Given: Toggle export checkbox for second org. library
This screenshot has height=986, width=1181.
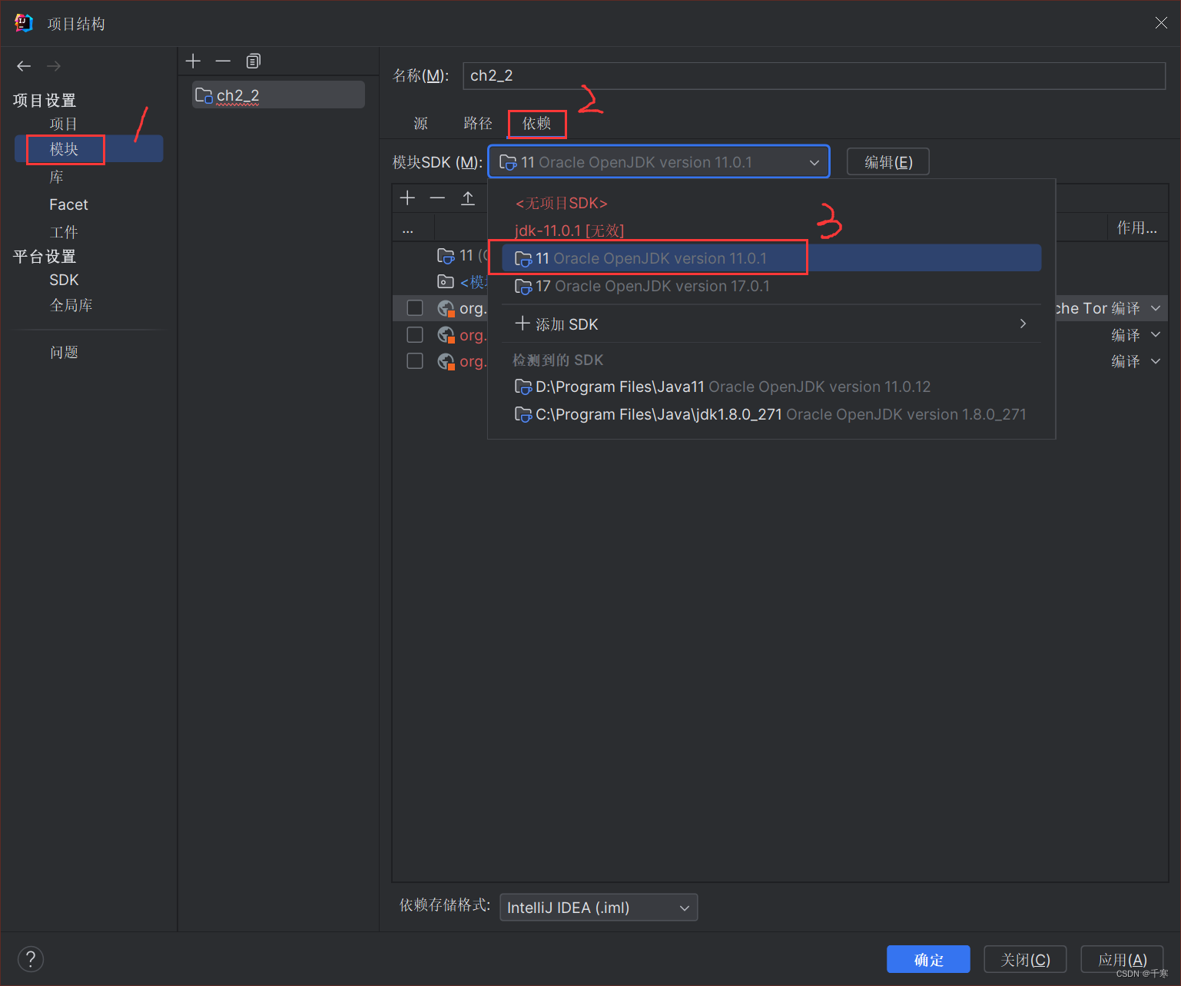Looking at the screenshot, I should point(415,335).
